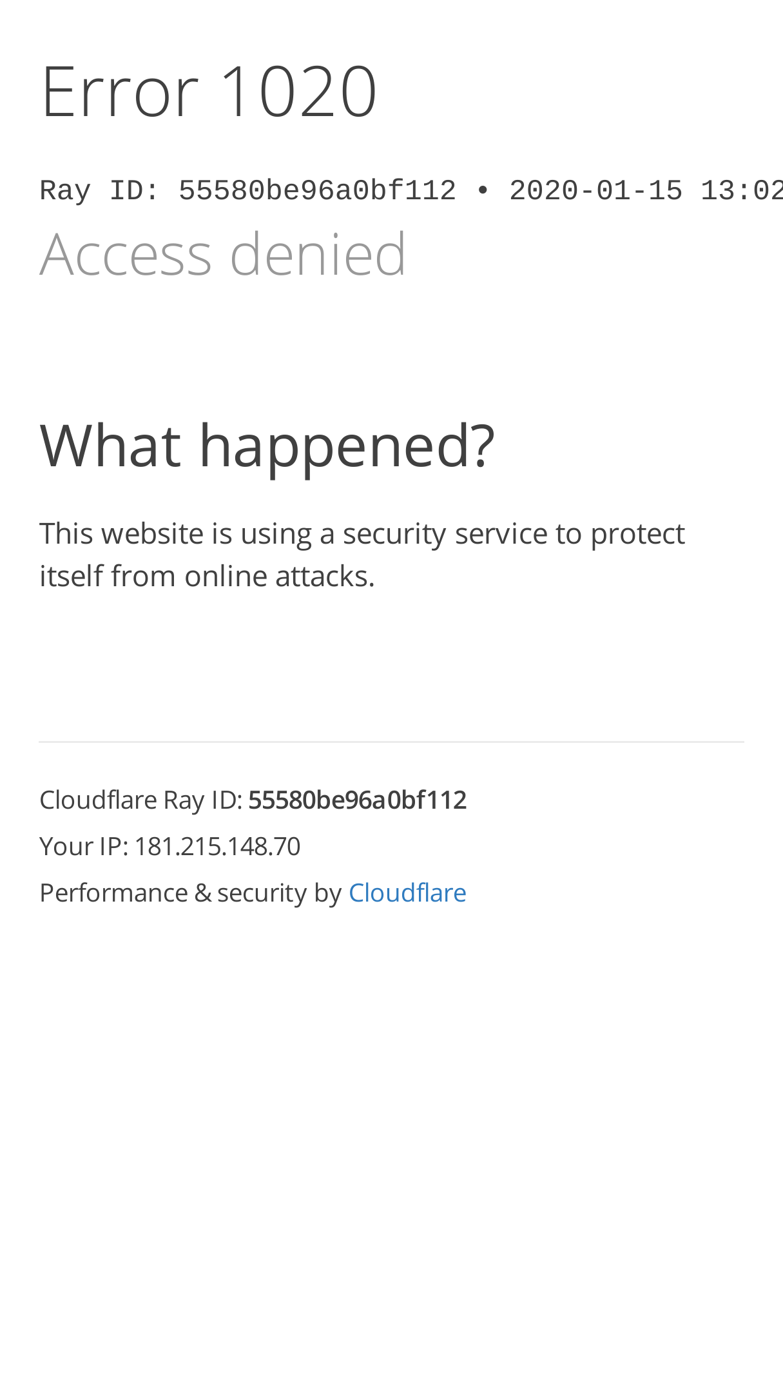Select the IP address 181.215.148.70
Viewport: 783px width, 1393px height.
click(x=217, y=846)
